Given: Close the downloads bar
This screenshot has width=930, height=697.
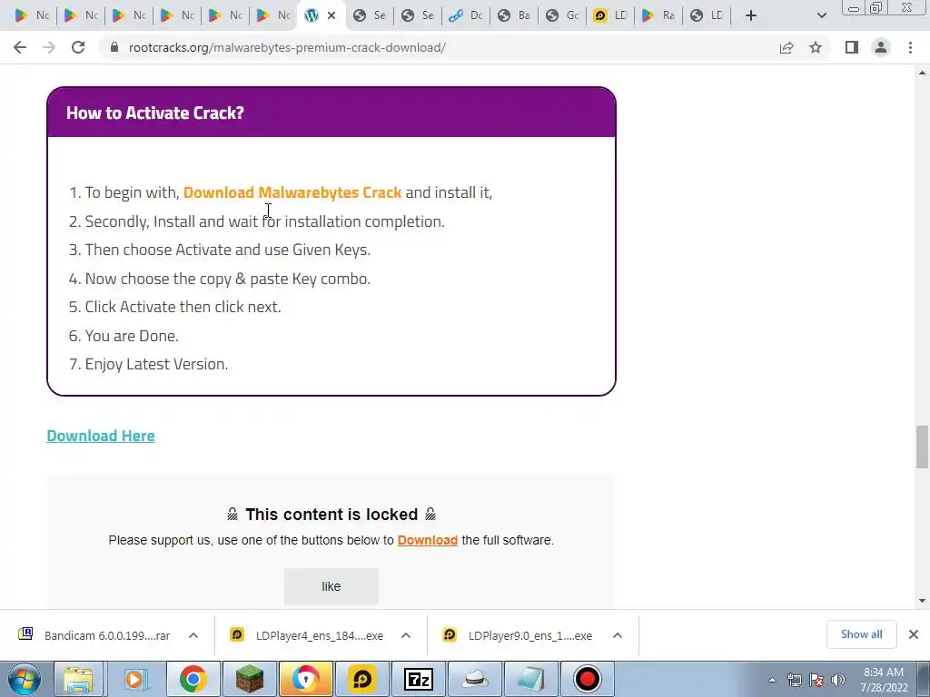Looking at the screenshot, I should point(914,634).
